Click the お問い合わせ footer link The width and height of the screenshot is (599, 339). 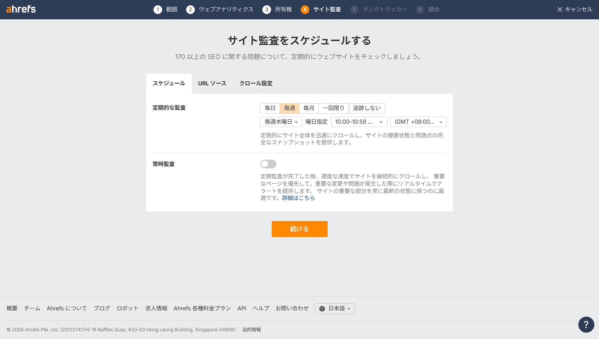[292, 308]
